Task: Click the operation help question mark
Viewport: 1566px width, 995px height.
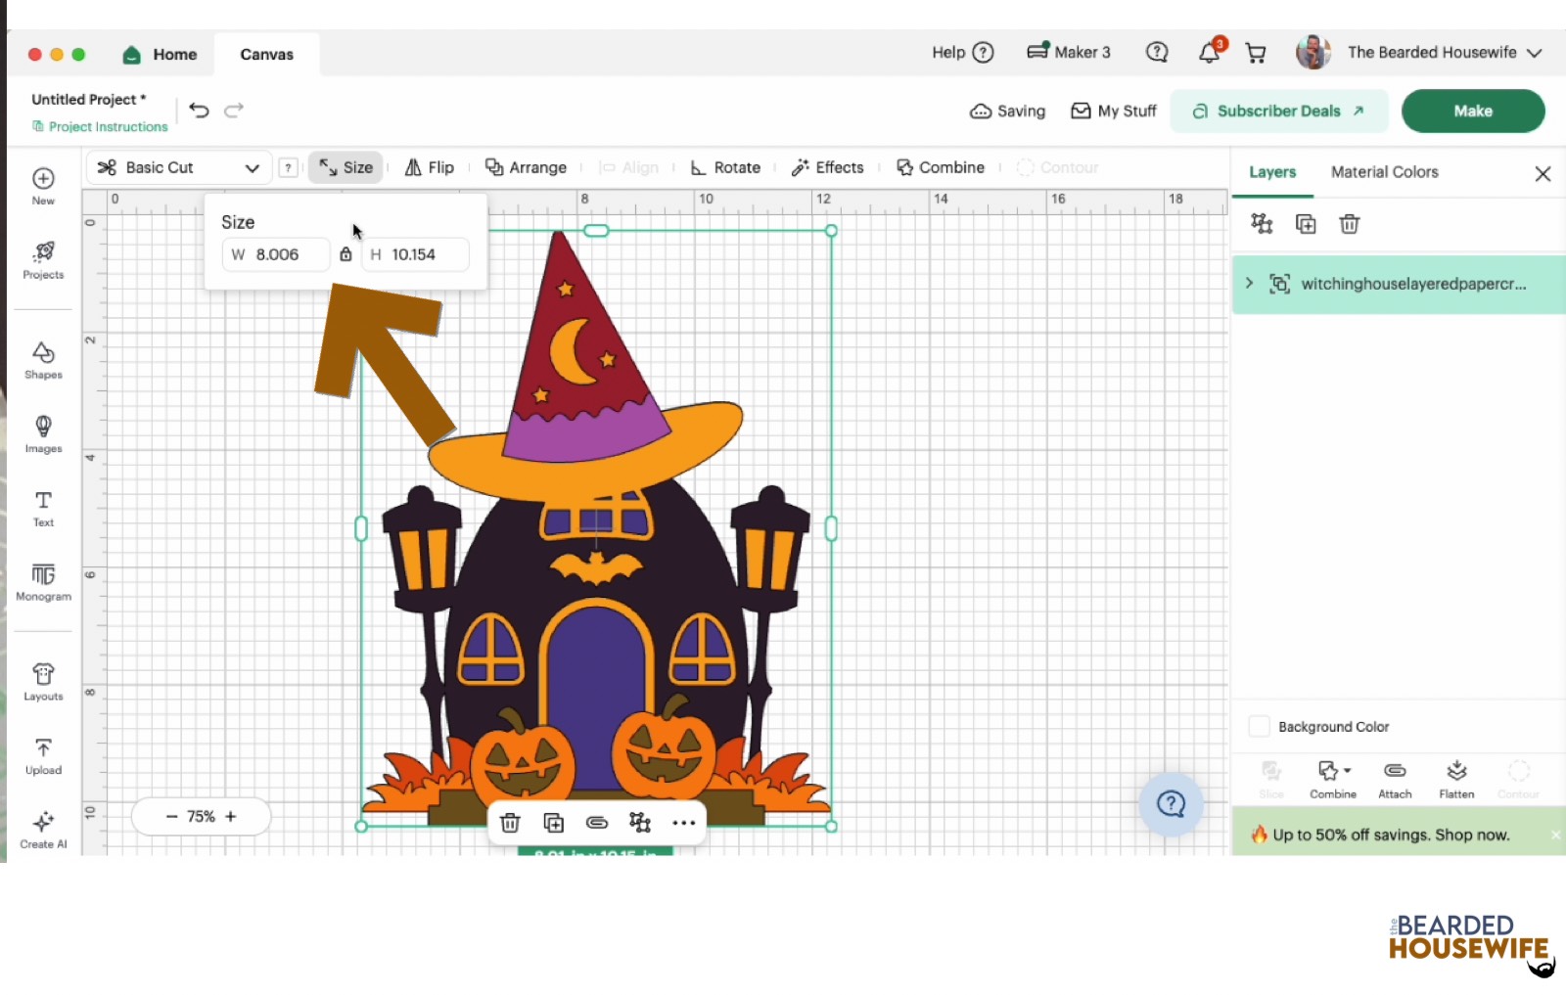Action: pyautogui.click(x=288, y=167)
